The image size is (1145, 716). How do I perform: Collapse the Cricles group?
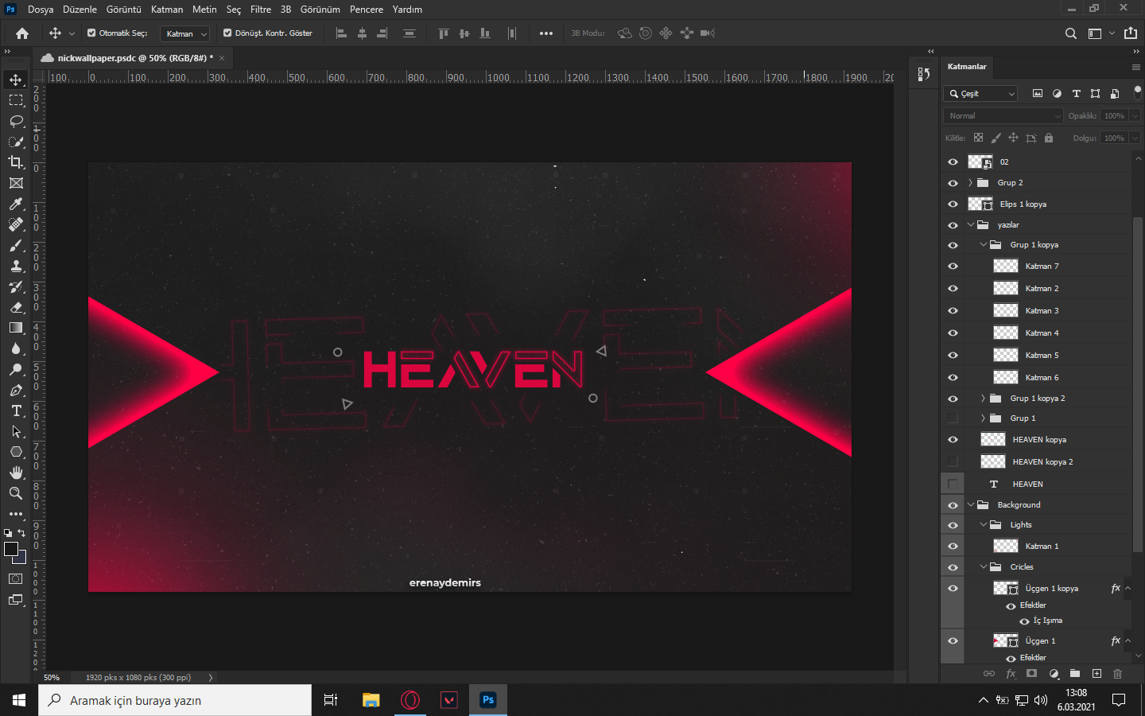[x=983, y=567]
